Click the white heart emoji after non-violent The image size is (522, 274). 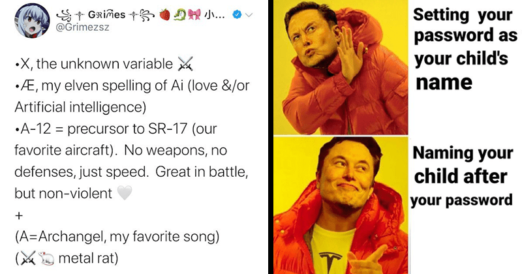tap(125, 192)
